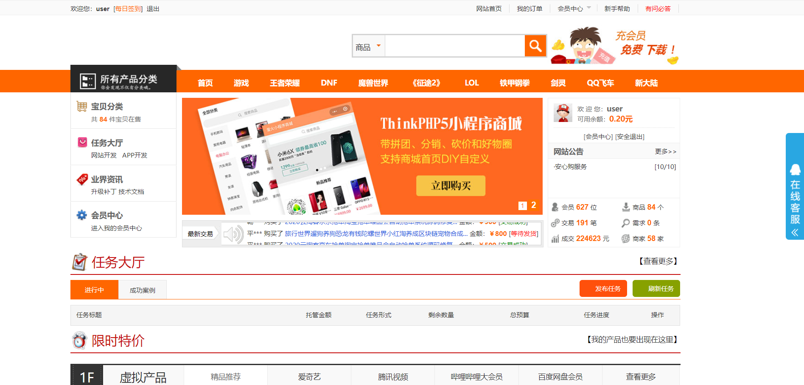Image resolution: width=804 pixels, height=385 pixels.
Task: Click the 宝贝分类 shopping cart icon
Action: pos(82,106)
